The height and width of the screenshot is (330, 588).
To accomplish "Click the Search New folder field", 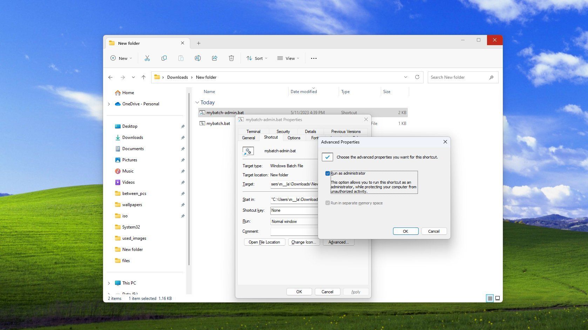I will coord(458,77).
